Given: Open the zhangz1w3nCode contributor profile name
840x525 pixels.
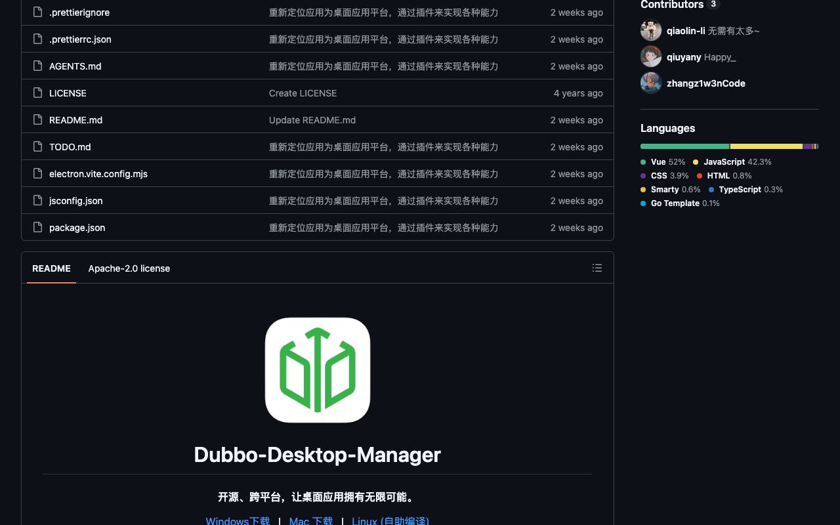Looking at the screenshot, I should (x=706, y=83).
